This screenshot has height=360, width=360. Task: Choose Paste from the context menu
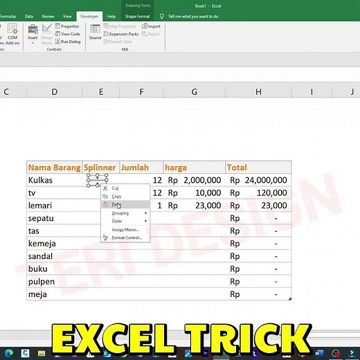[125, 204]
